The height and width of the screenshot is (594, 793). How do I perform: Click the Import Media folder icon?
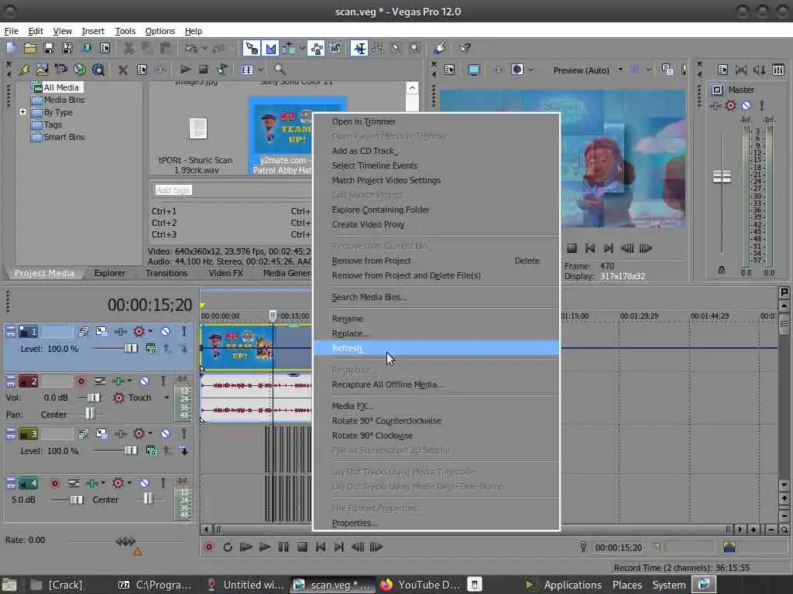pos(42,69)
